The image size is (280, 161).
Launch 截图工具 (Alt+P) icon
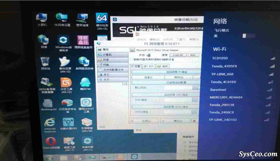(x=70, y=144)
